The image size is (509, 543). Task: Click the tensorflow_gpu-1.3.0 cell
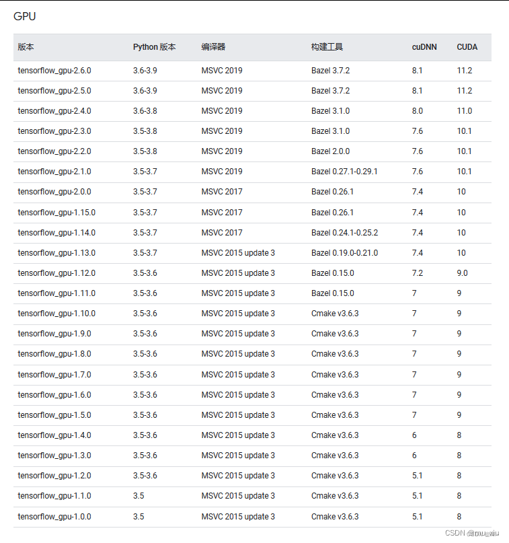pos(54,456)
